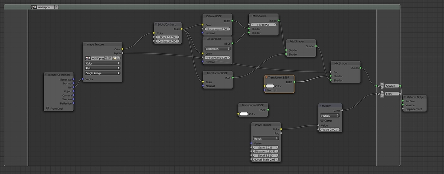444x174 pixels.
Task: Click Detail 2.910 field in Wave Texture
Action: coord(266,156)
